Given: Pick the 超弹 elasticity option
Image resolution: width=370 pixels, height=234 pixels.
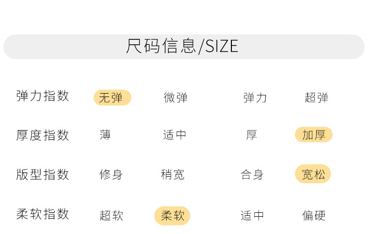Looking at the screenshot, I should (316, 98).
